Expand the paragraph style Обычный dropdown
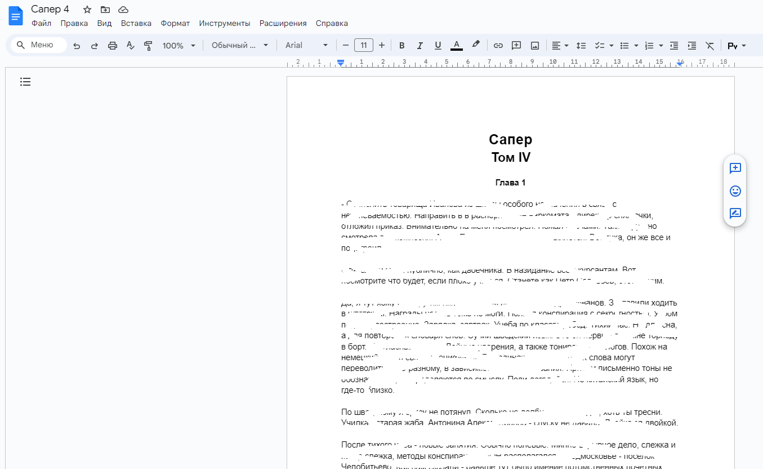 pos(240,46)
